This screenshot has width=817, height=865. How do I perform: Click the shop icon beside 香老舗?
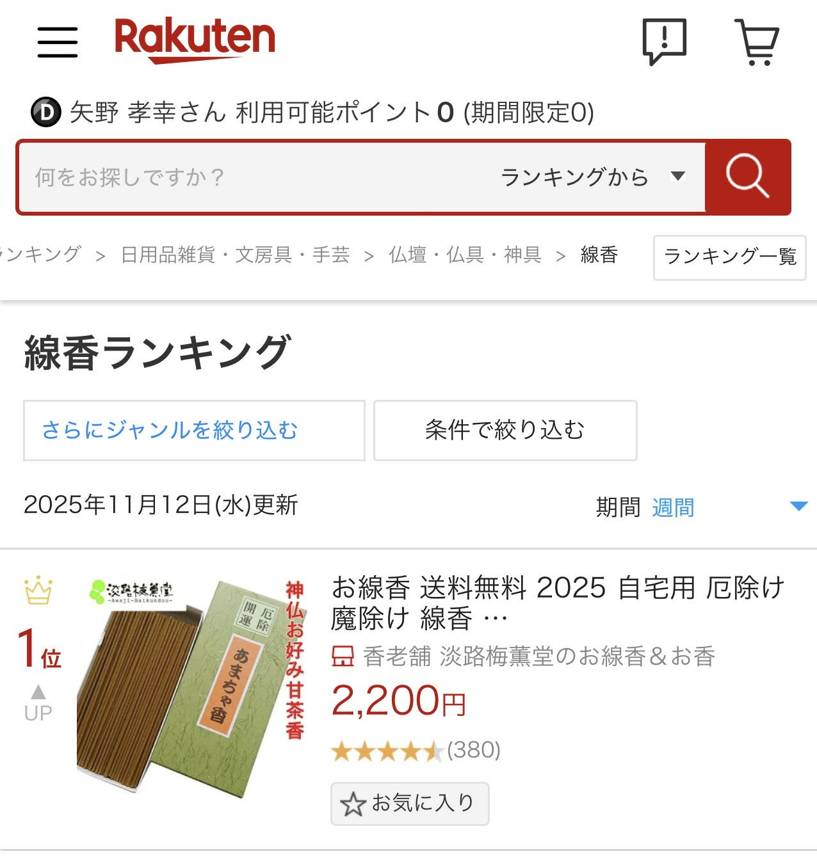tap(343, 656)
